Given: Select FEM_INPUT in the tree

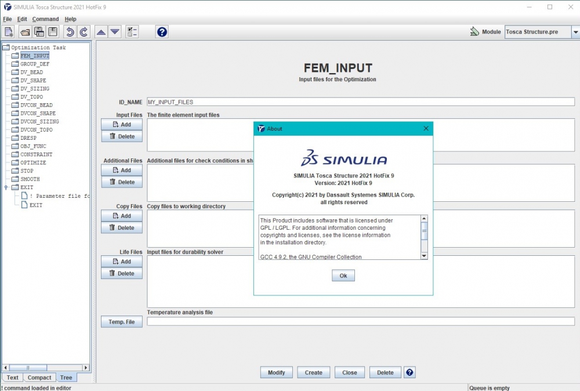Looking at the screenshot, I should point(35,56).
